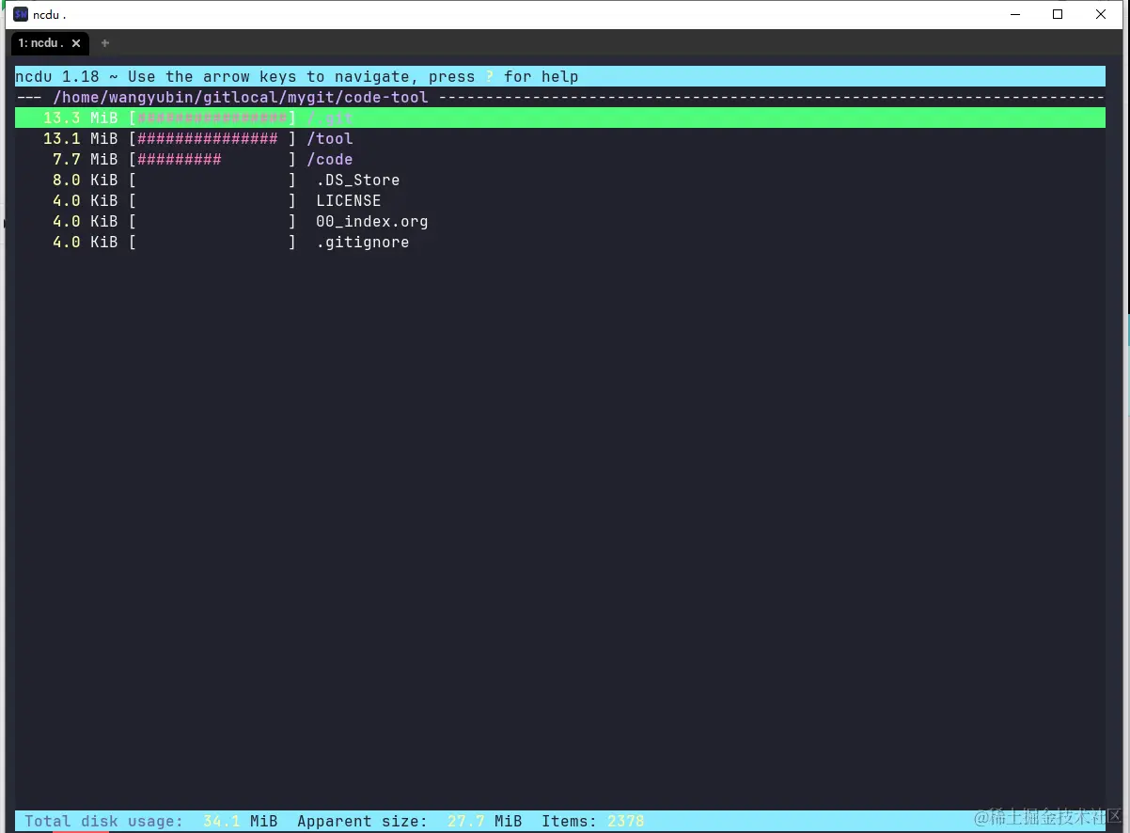Minimize the ncdu window
Image resolution: width=1130 pixels, height=833 pixels.
[1014, 14]
